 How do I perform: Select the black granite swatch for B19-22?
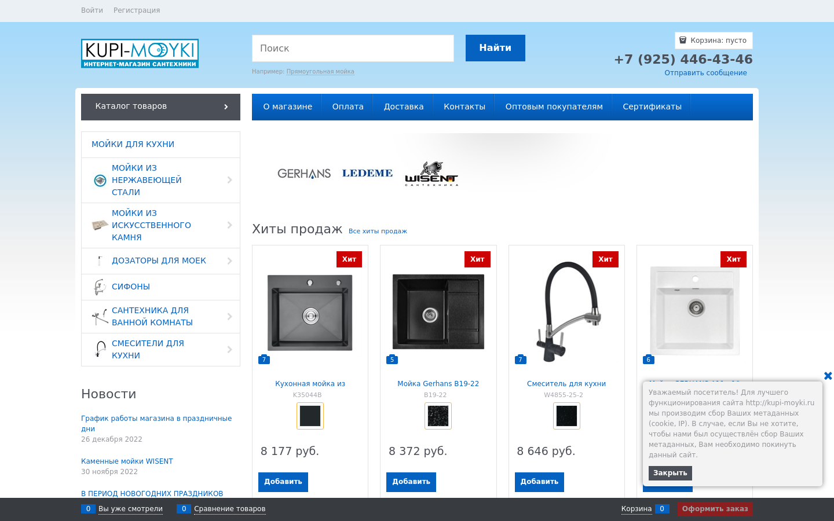point(438,416)
